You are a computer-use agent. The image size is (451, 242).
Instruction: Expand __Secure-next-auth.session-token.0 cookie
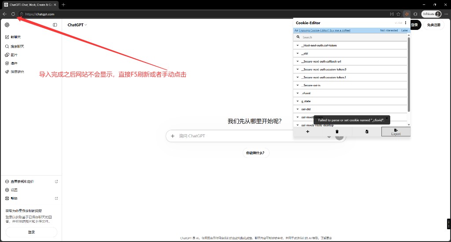[350, 69]
